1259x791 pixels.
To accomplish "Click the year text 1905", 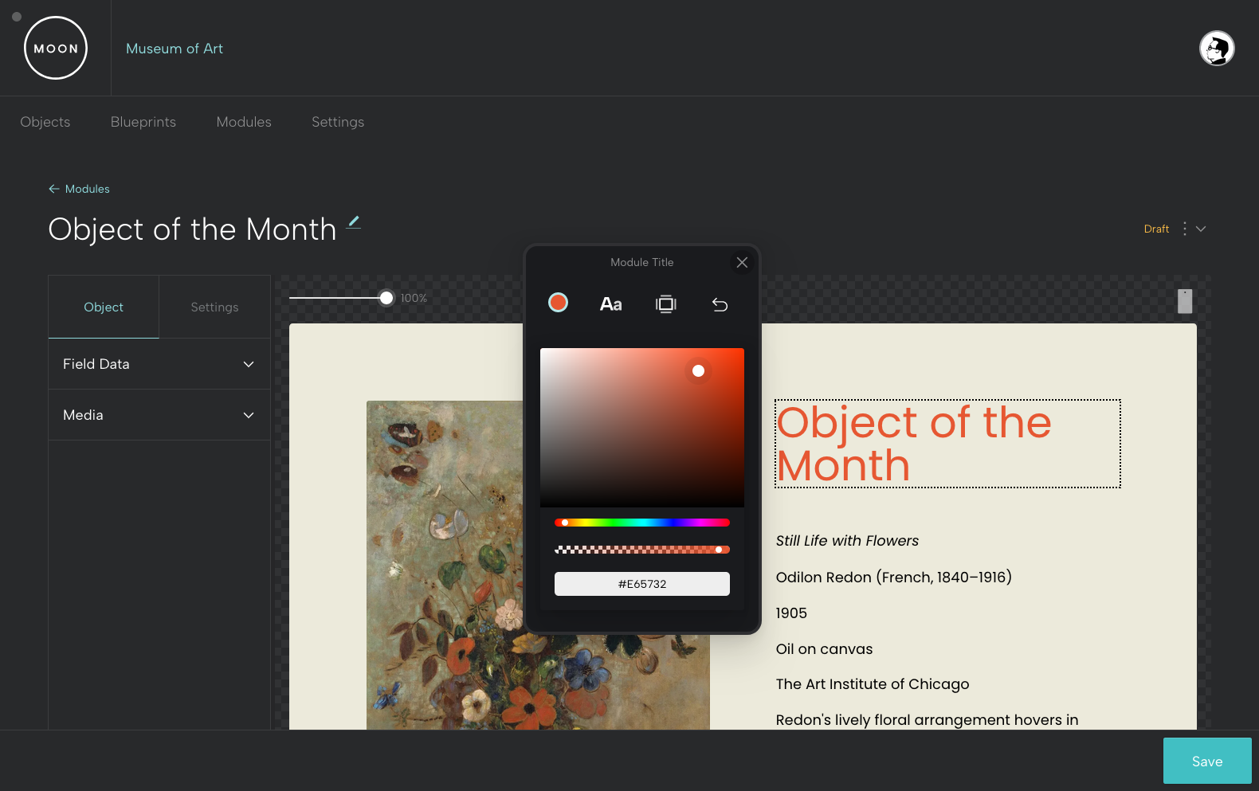I will [x=791, y=613].
